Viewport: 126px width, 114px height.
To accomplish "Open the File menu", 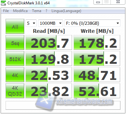I will point(6,11).
